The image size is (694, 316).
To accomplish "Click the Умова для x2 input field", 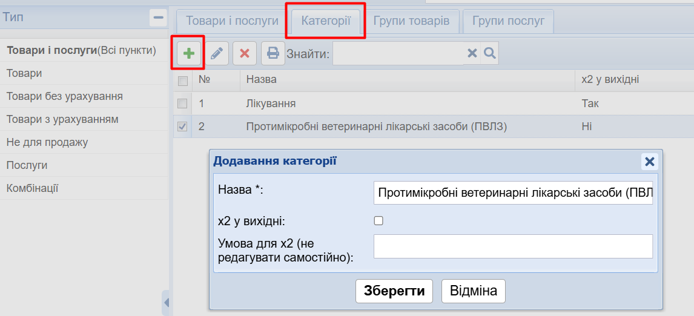I will click(513, 246).
